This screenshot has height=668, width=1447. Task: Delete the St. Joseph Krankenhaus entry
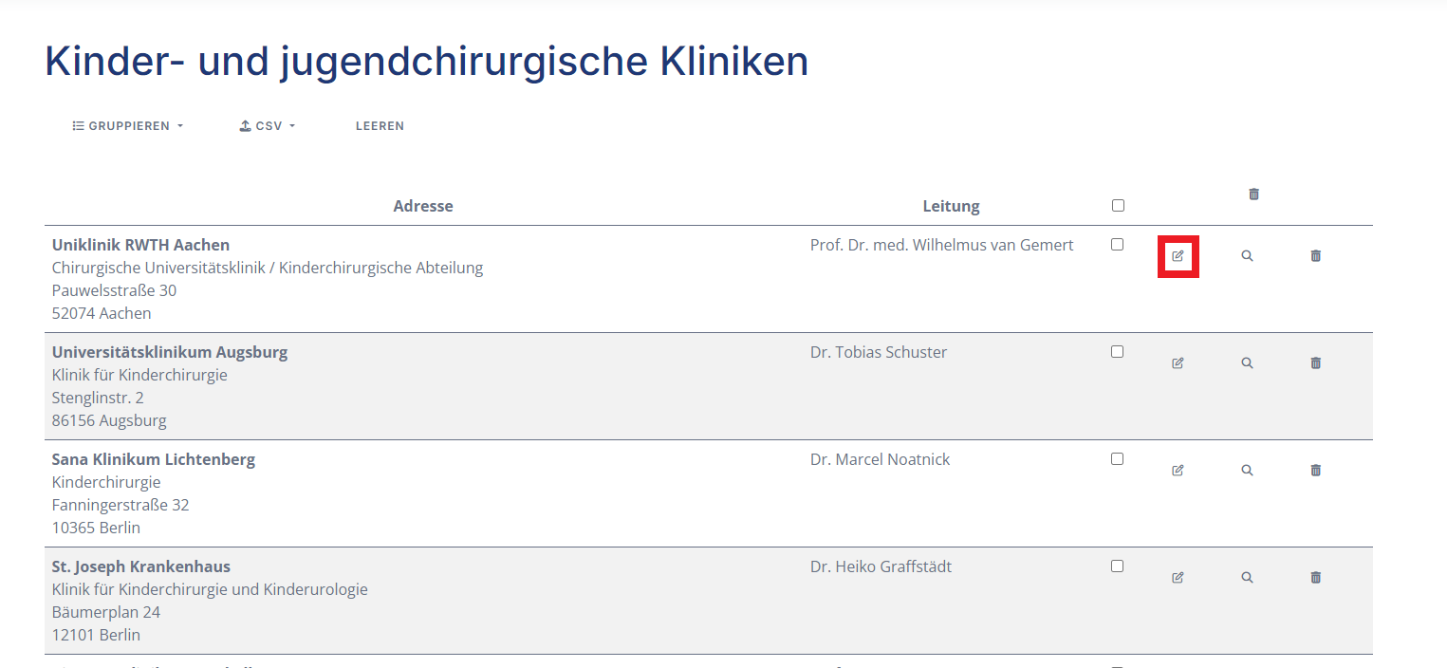pyautogui.click(x=1315, y=578)
